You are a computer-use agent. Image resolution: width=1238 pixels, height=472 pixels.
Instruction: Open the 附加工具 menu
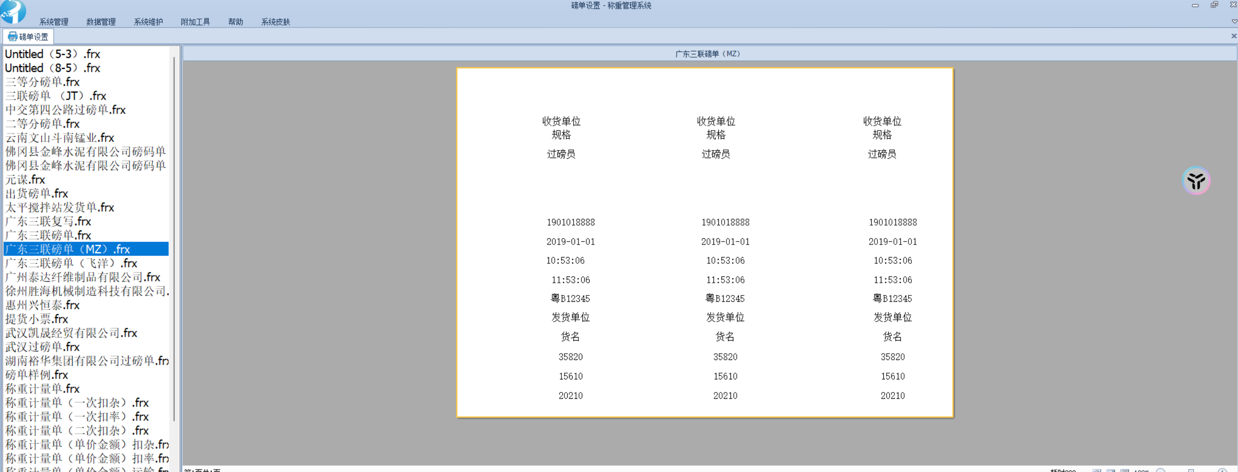(195, 22)
